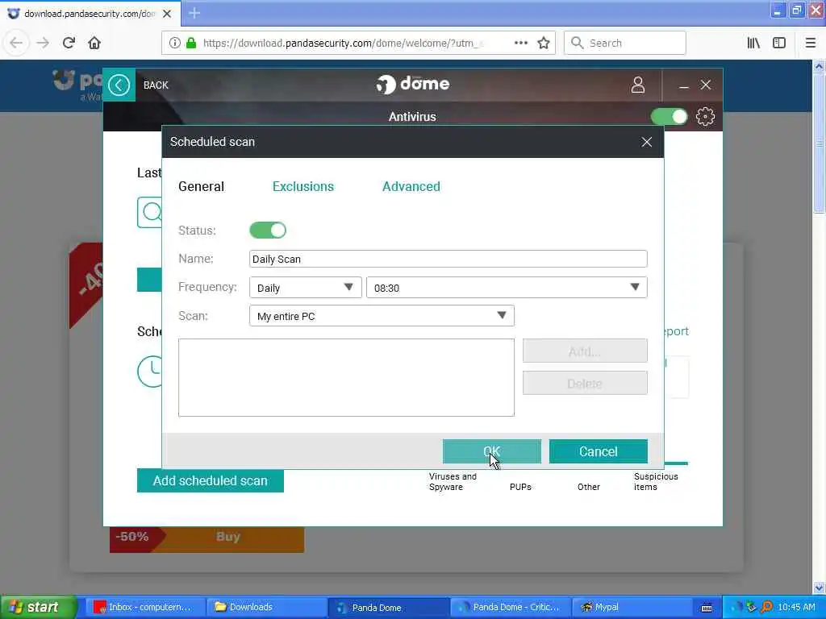Edit the Daily Scan name field
The width and height of the screenshot is (826, 619).
pos(448,259)
